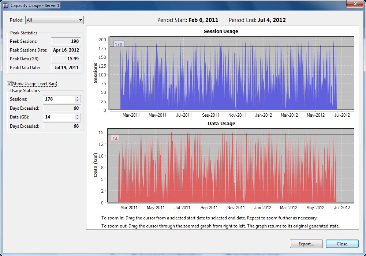Click the Capacity Usage title bar icon
366x256 pixels.
tap(5, 5)
